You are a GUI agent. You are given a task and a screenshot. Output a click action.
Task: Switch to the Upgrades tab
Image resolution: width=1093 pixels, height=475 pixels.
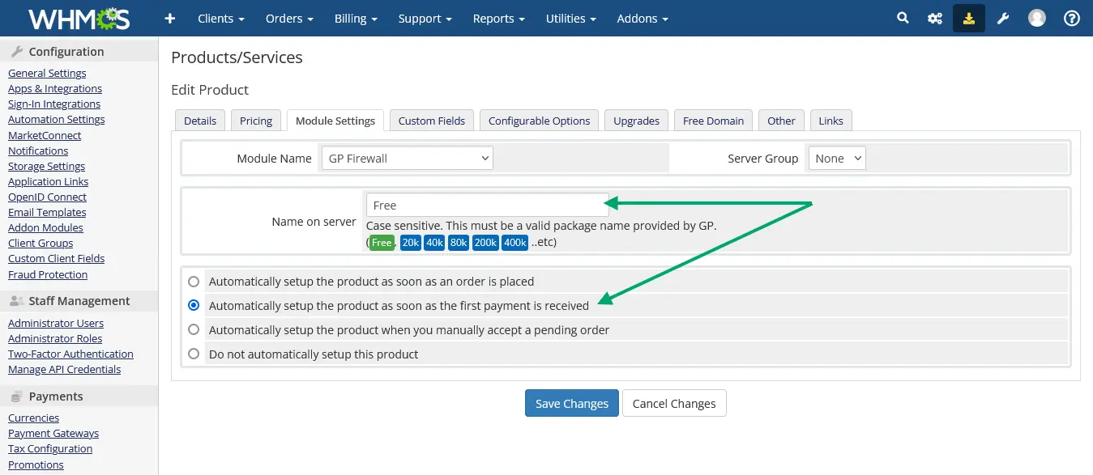pos(637,121)
